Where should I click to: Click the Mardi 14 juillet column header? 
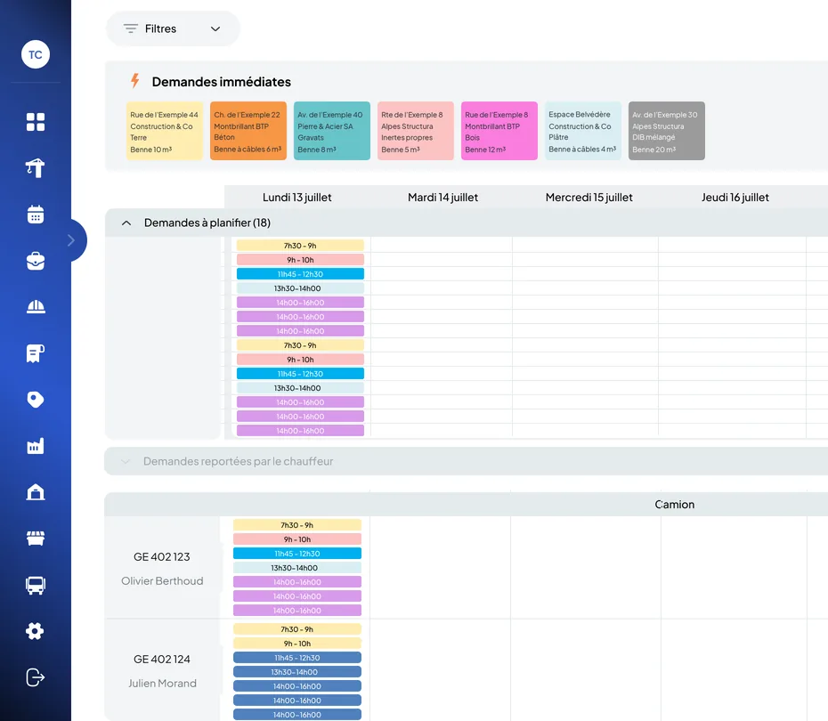click(x=443, y=198)
